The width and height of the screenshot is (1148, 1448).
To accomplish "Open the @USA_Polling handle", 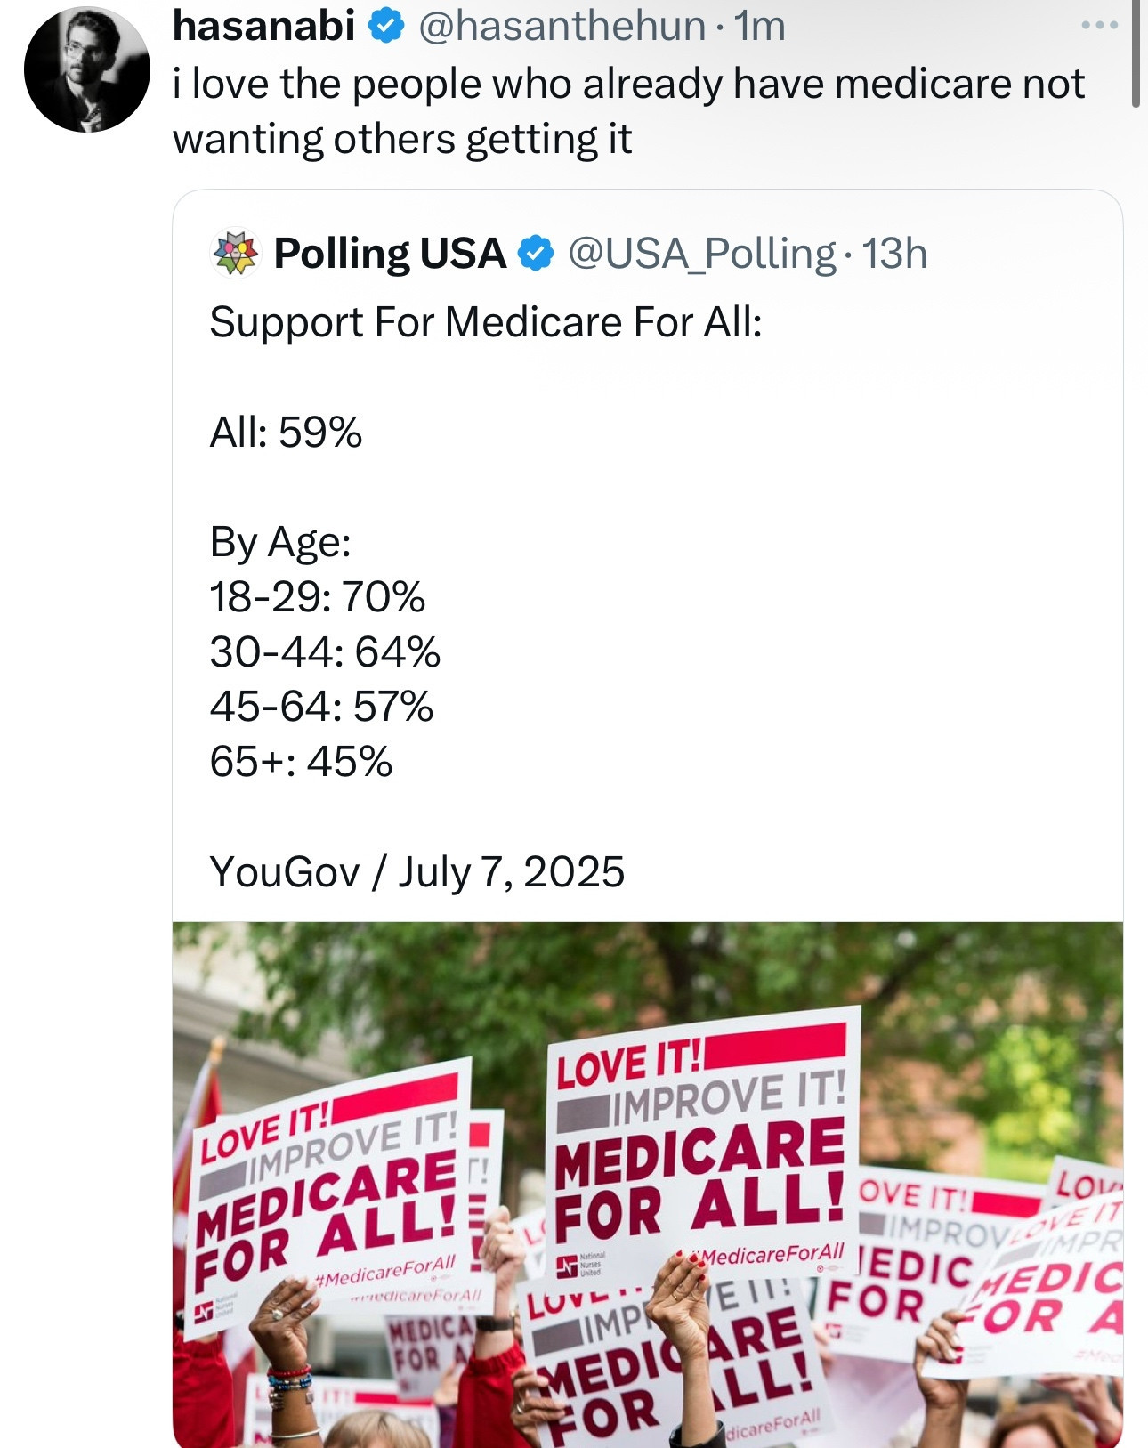I will [701, 255].
